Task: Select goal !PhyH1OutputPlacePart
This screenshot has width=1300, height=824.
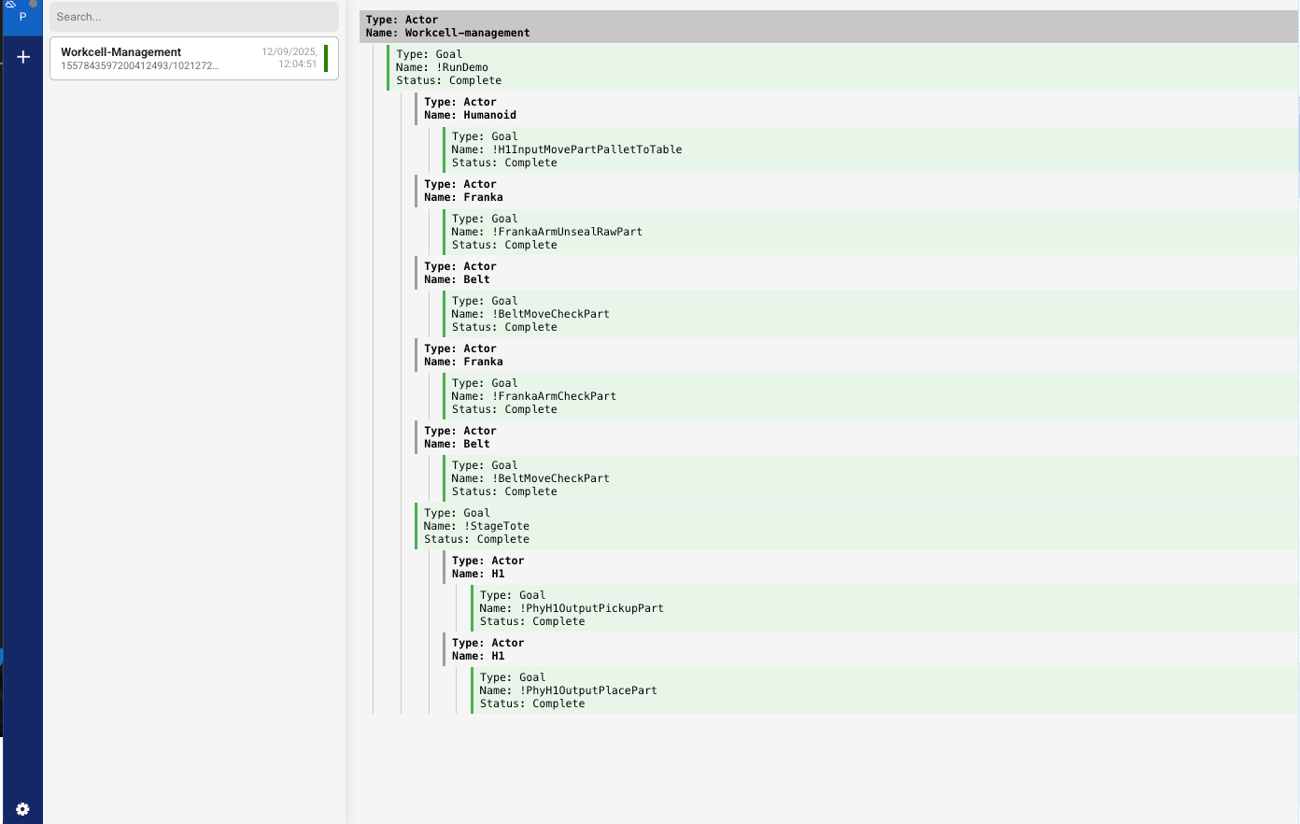Action: [566, 689]
